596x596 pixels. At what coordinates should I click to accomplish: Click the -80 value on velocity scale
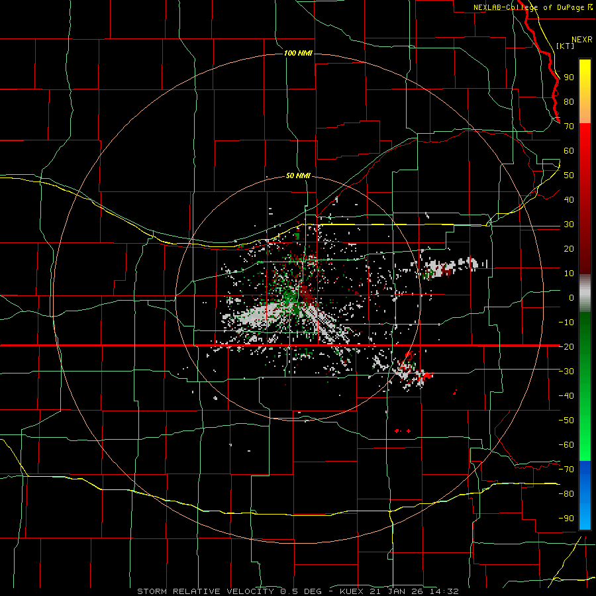click(x=566, y=494)
